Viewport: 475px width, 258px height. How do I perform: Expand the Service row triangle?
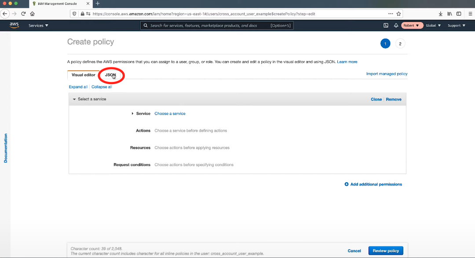[132, 114]
